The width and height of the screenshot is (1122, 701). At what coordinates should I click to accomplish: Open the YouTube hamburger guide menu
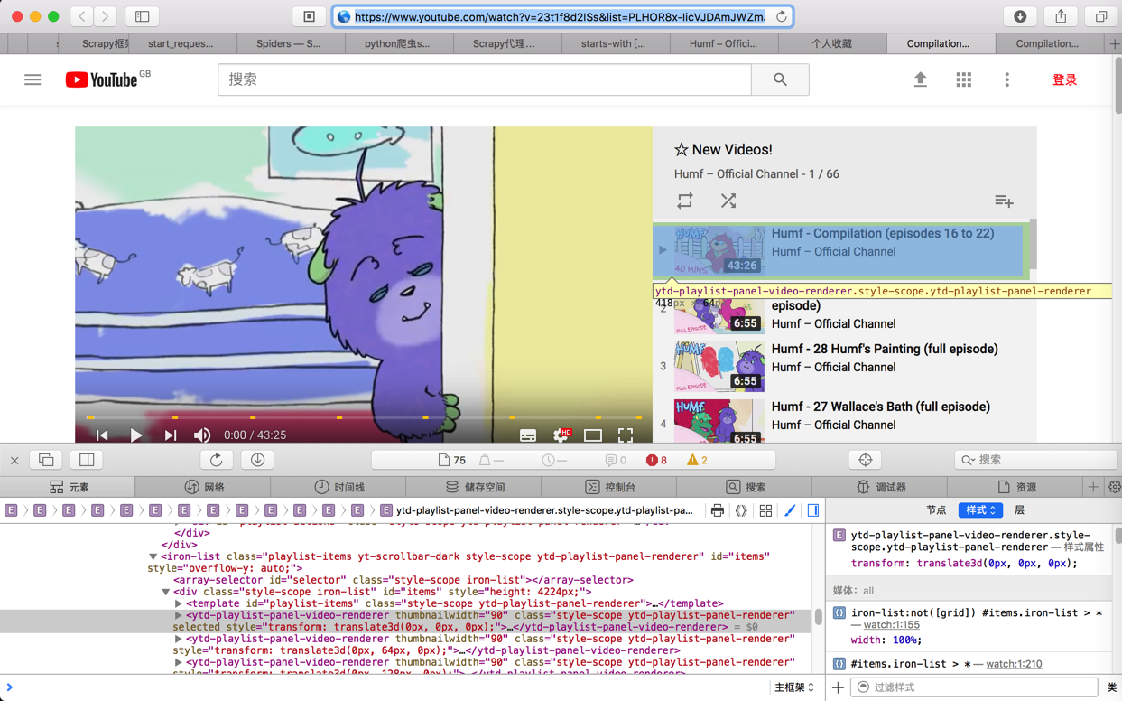click(32, 80)
